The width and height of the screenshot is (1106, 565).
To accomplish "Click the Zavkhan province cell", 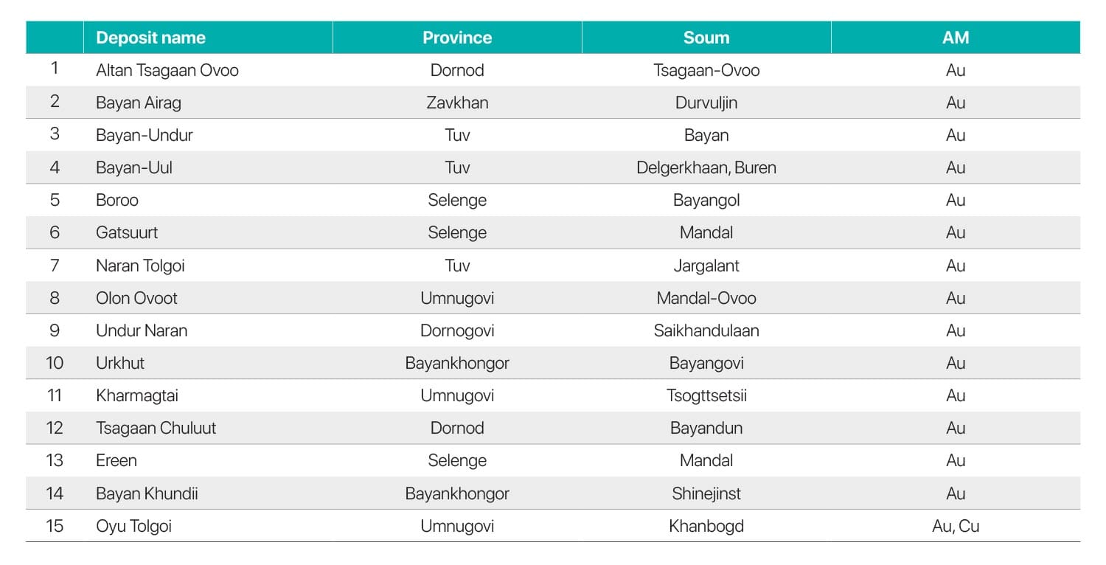I will [457, 103].
